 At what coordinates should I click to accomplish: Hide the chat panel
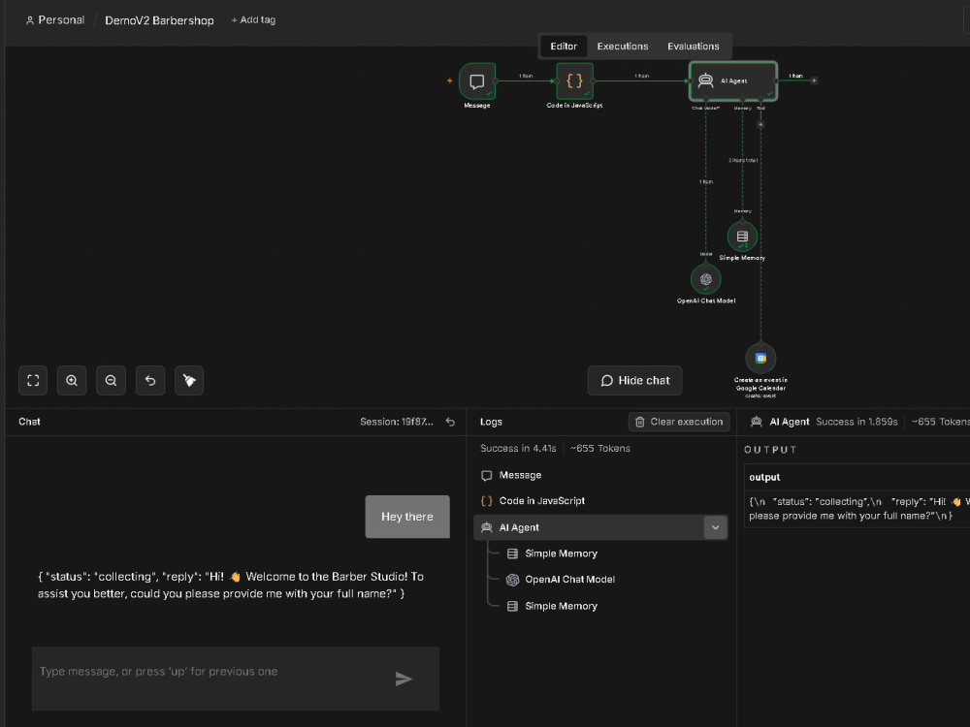pos(634,380)
